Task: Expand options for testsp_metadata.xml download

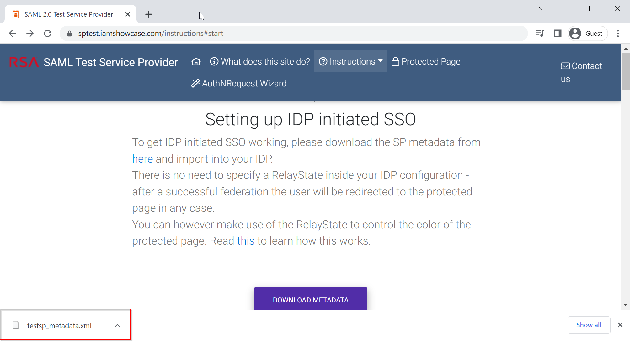Action: tap(117, 326)
